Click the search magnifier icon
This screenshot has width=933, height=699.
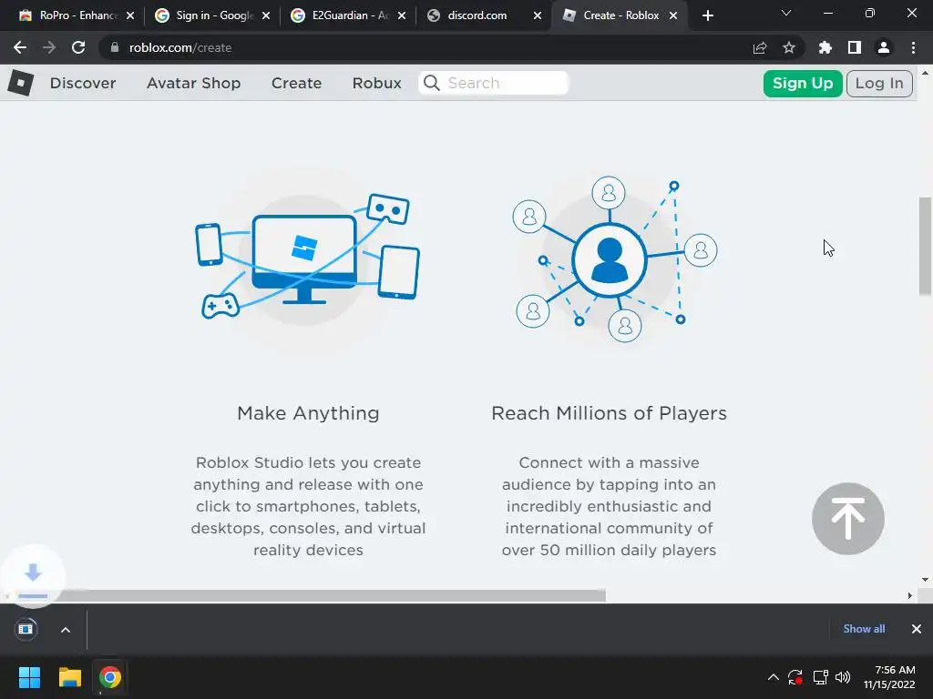(432, 83)
